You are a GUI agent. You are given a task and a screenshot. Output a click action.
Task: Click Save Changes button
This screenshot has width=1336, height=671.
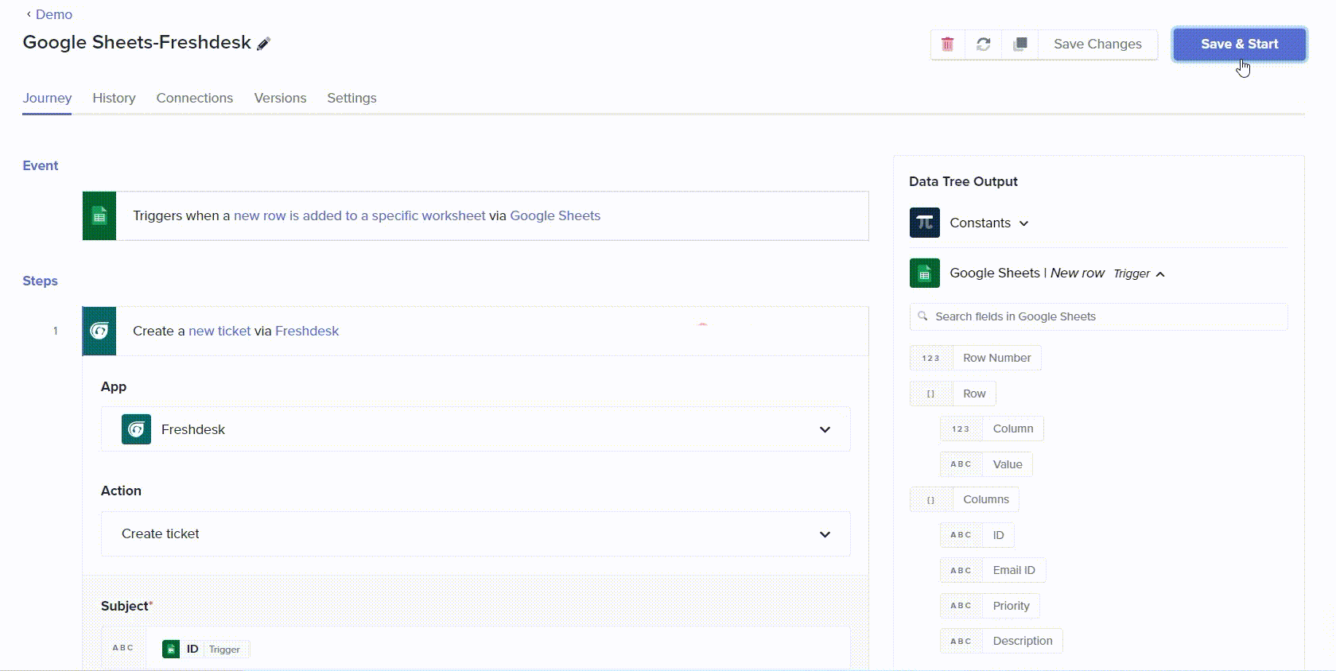[1097, 45]
